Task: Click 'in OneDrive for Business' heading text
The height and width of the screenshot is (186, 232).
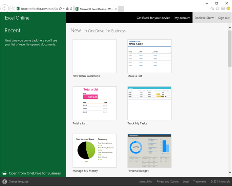Action: [x=105, y=31]
